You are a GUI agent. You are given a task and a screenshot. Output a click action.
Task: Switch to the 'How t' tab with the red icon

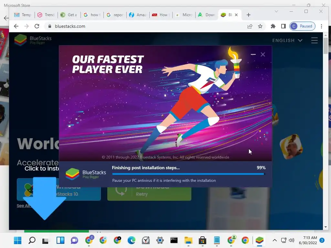click(161, 15)
